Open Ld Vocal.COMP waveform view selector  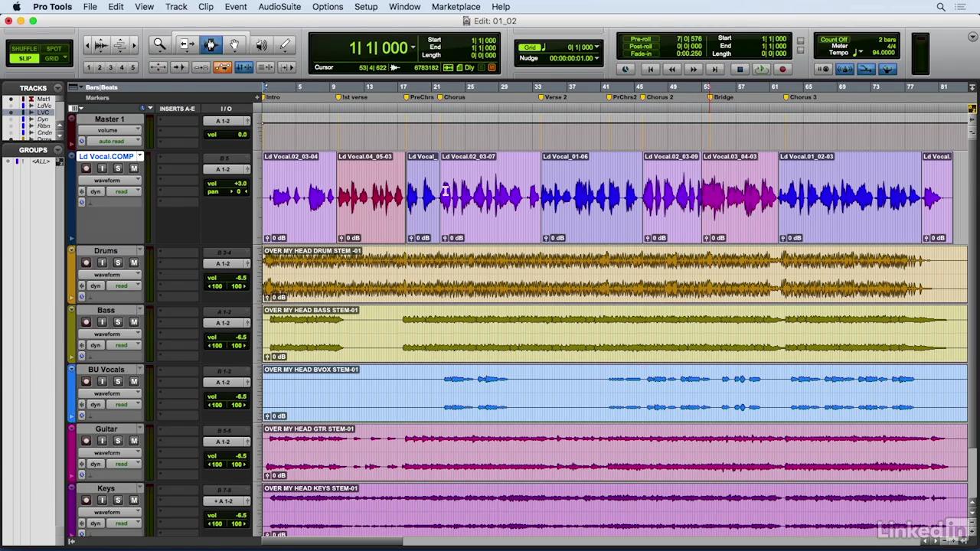(111, 180)
